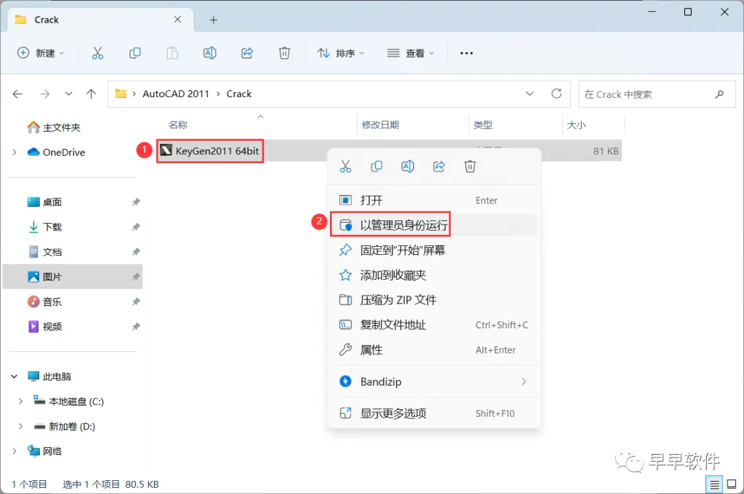Click the context menu Delete icon
Viewport: 744px width, 494px height.
470,167
